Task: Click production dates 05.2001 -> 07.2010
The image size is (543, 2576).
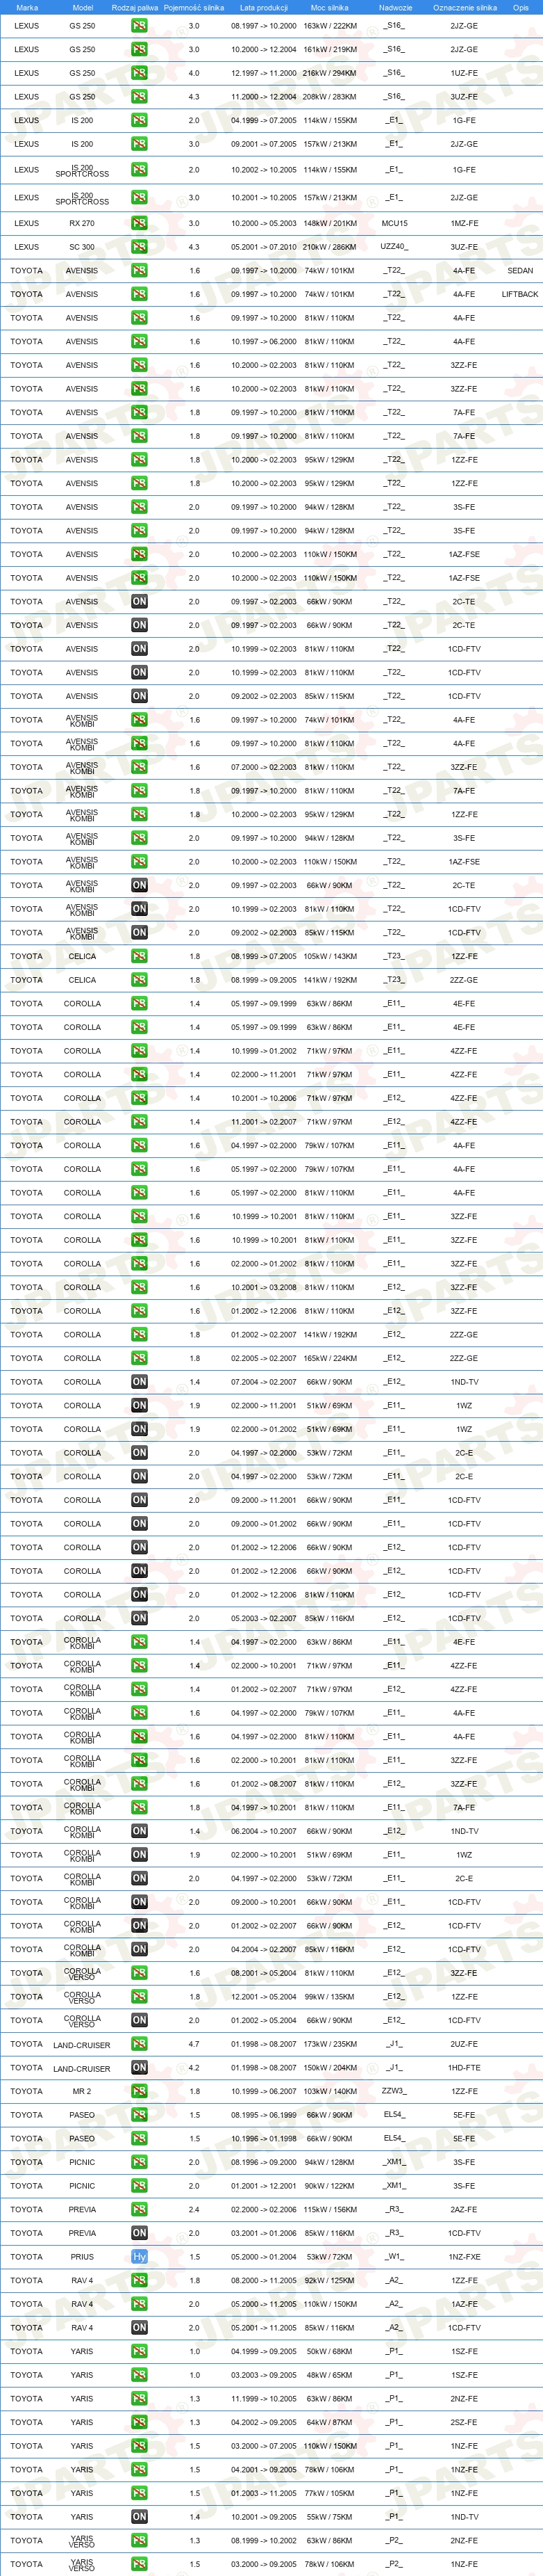Action: [x=264, y=247]
